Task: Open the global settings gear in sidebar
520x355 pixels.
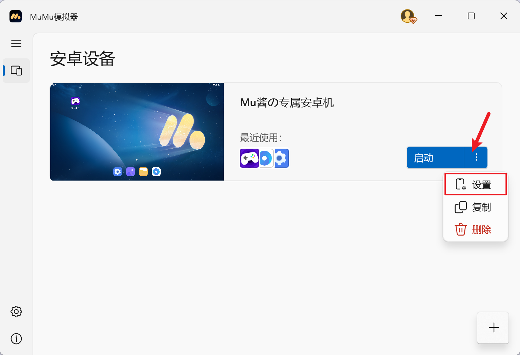Action: [x=16, y=311]
